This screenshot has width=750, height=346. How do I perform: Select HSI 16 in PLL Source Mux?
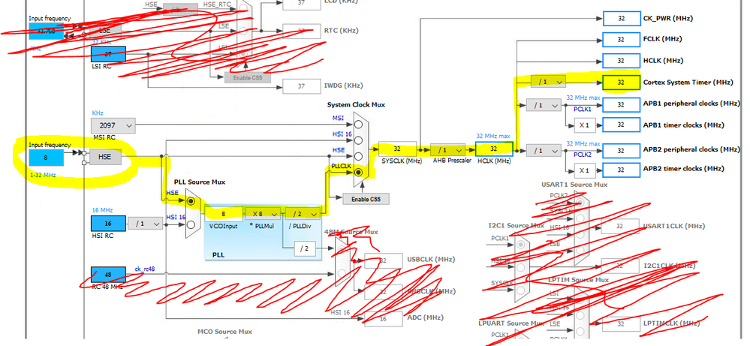(x=191, y=224)
